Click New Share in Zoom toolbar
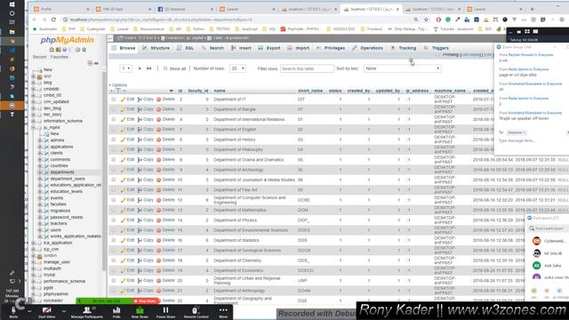 (x=140, y=312)
